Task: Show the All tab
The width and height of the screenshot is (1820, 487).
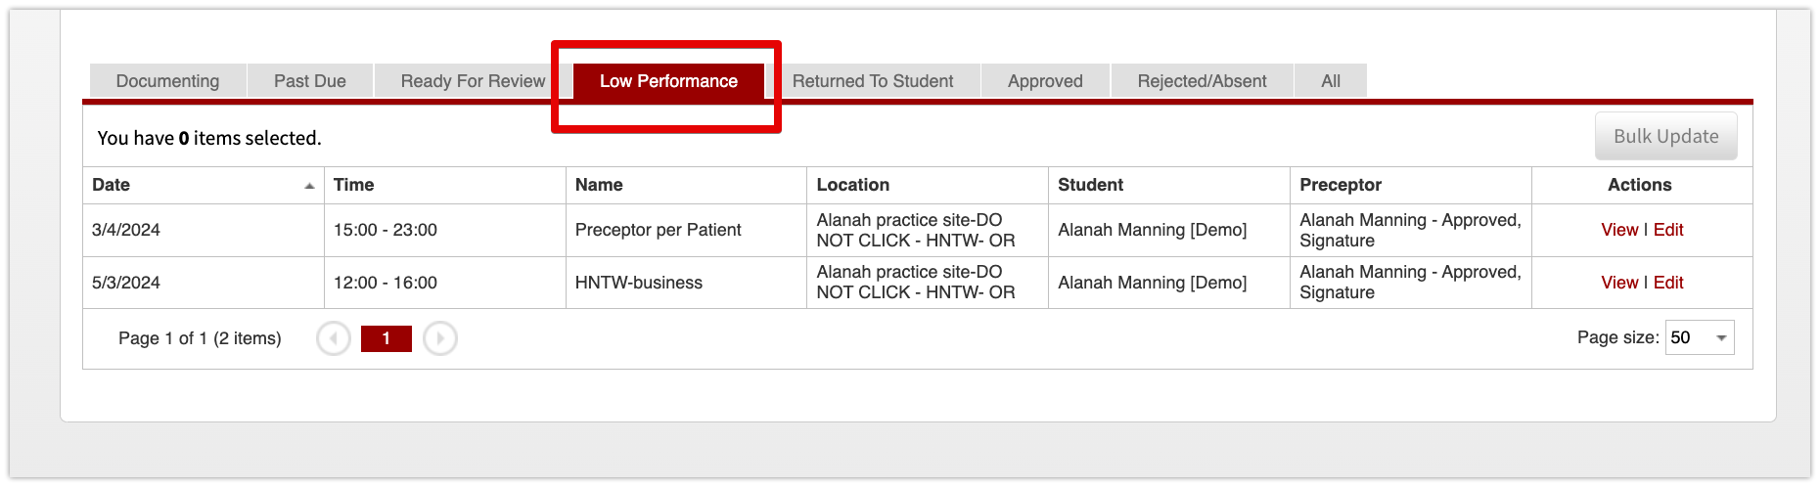Action: pos(1331,81)
